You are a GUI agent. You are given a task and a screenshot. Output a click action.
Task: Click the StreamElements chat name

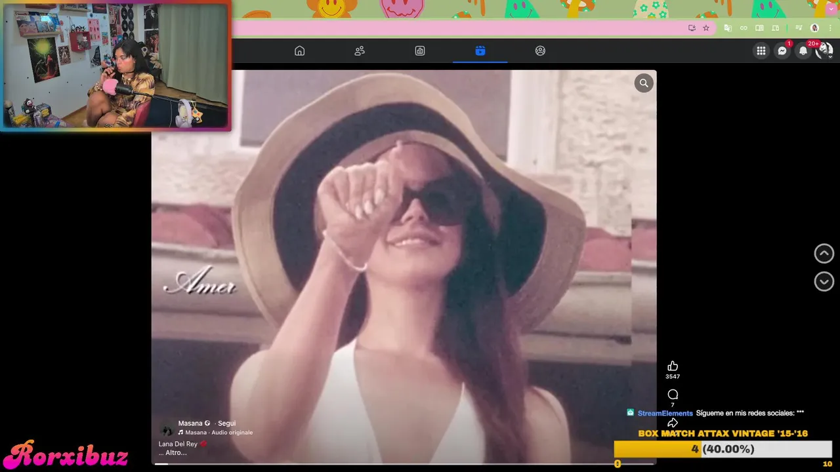pyautogui.click(x=665, y=413)
